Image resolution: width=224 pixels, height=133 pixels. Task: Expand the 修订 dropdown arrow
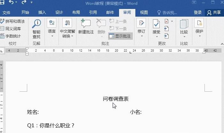(142, 36)
